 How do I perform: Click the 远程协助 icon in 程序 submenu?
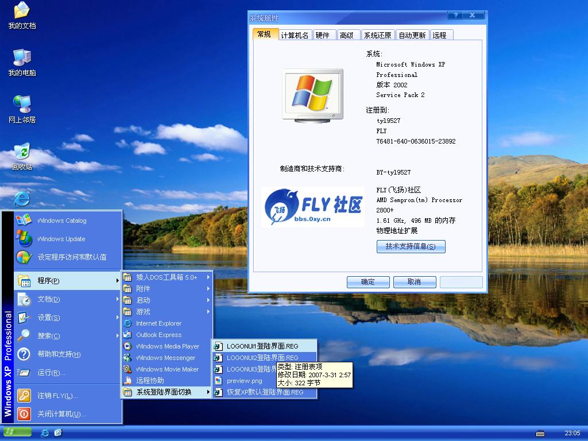coord(128,381)
